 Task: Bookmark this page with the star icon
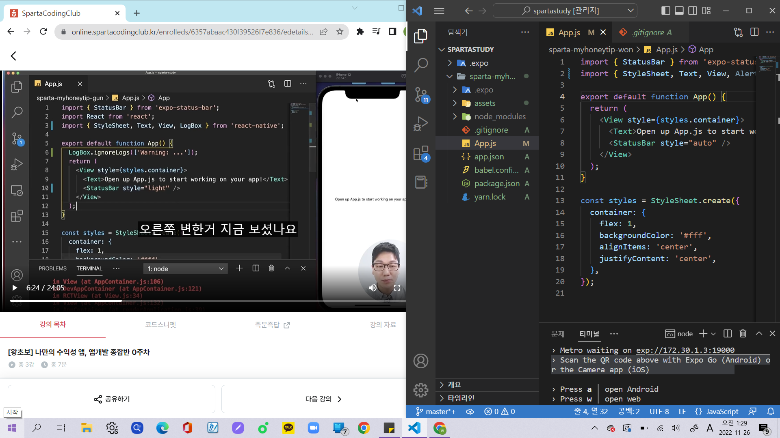coord(340,32)
